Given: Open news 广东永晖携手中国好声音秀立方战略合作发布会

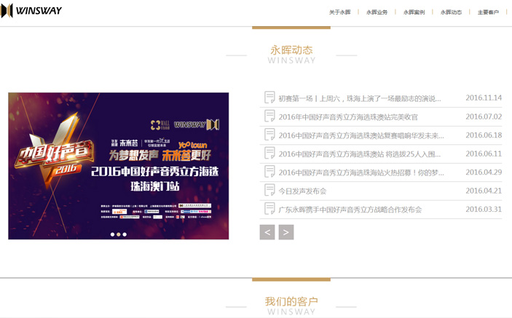Looking at the screenshot, I should [350, 210].
